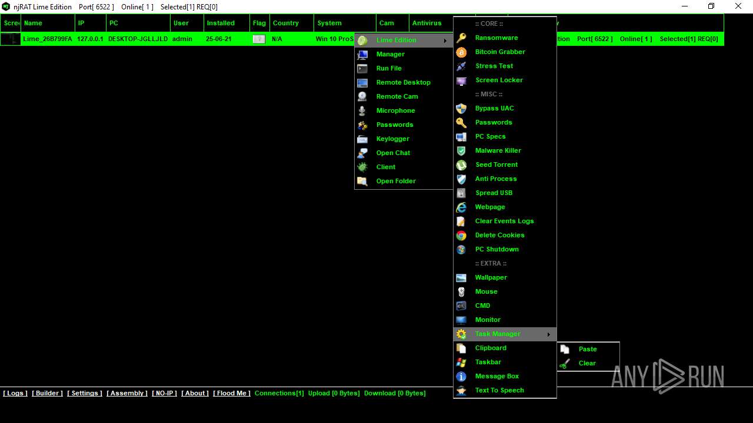The width and height of the screenshot is (753, 423).
Task: Click the Clear broom icon in the submenu
Action: [565, 363]
